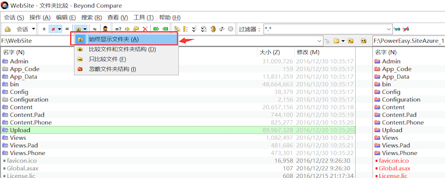Expand the left path history dropdown
The height and width of the screenshot is (178, 445).
pyautogui.click(x=320, y=41)
